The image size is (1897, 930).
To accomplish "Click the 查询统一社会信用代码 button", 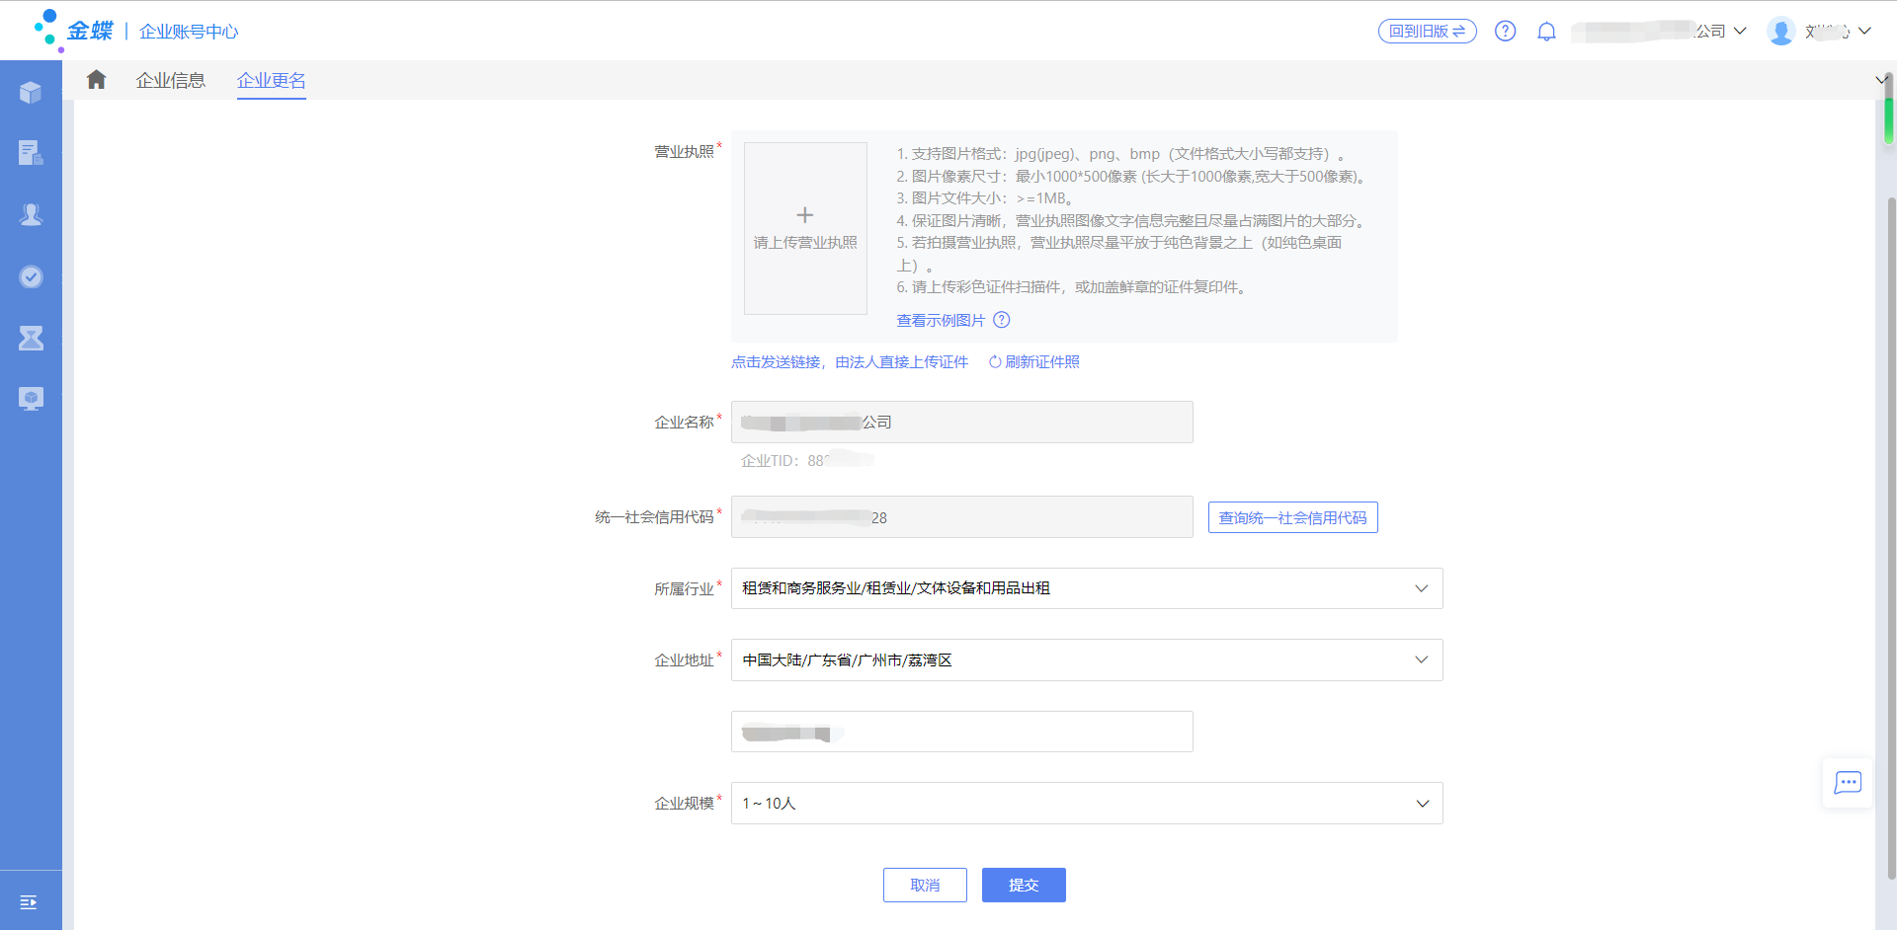I will click(1292, 517).
